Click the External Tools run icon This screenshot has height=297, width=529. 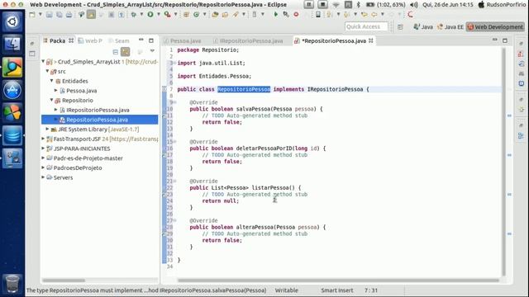[167, 15]
